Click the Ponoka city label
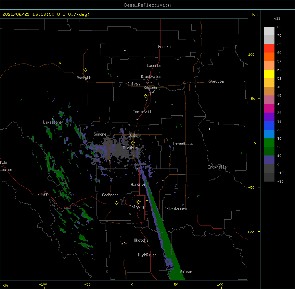The image size is (295, 289). (164, 47)
